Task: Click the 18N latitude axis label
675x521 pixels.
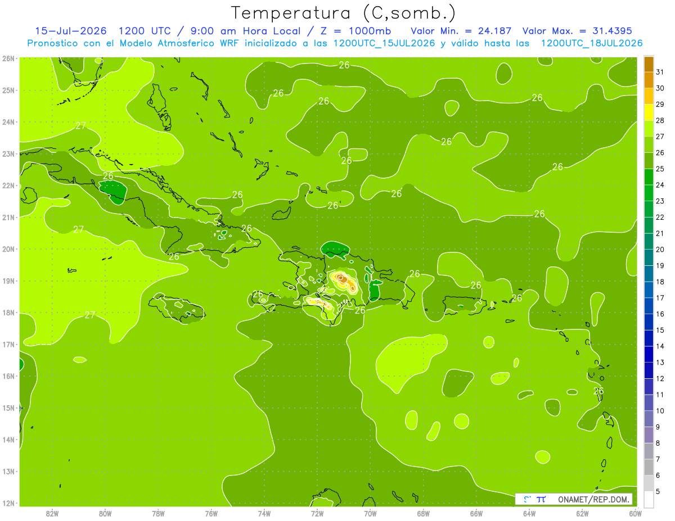Action: [8, 312]
